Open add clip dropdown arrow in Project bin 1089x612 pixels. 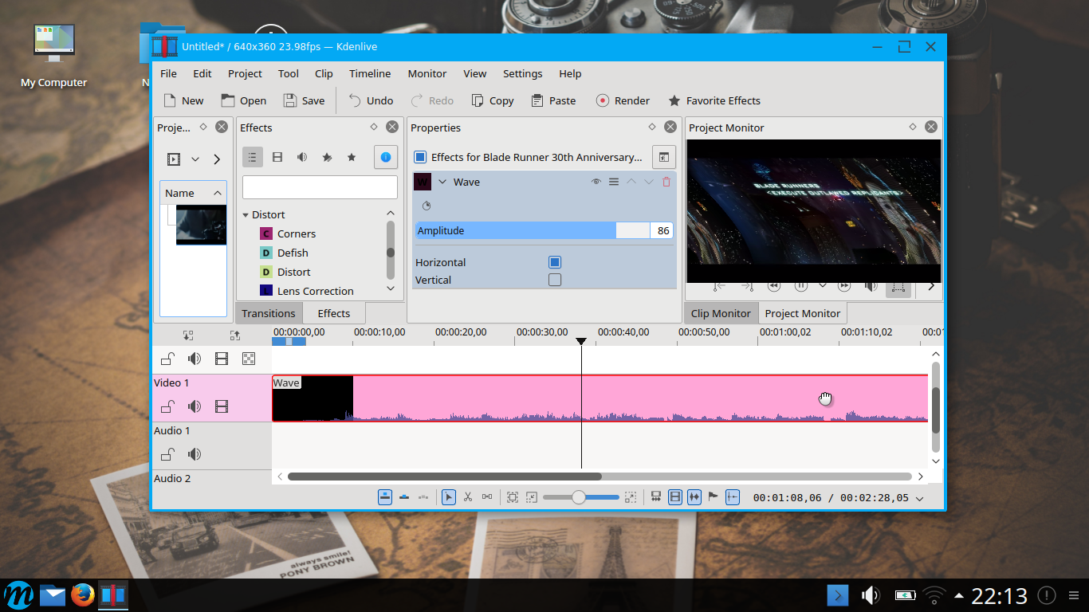pyautogui.click(x=195, y=159)
